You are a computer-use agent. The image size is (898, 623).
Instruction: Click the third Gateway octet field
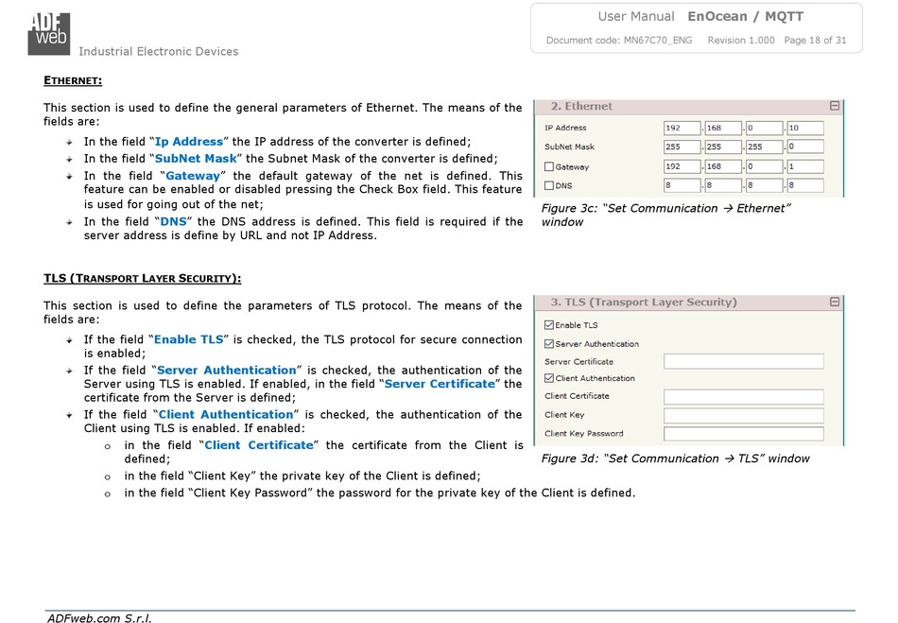[764, 166]
